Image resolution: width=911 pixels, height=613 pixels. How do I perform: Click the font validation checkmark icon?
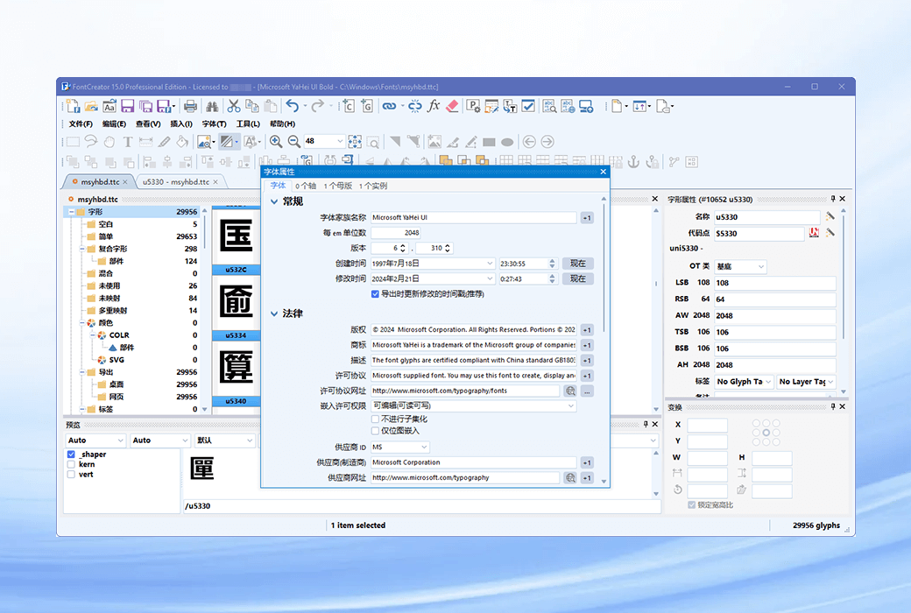point(528,106)
